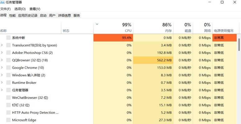This screenshot has width=241, height=124.
Task: Expand the Runtime Broker entry
Action: pos(2,83)
